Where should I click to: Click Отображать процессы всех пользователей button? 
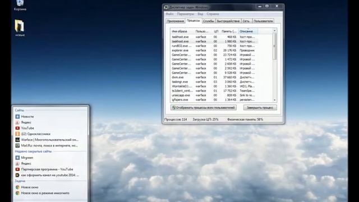(x=204, y=108)
